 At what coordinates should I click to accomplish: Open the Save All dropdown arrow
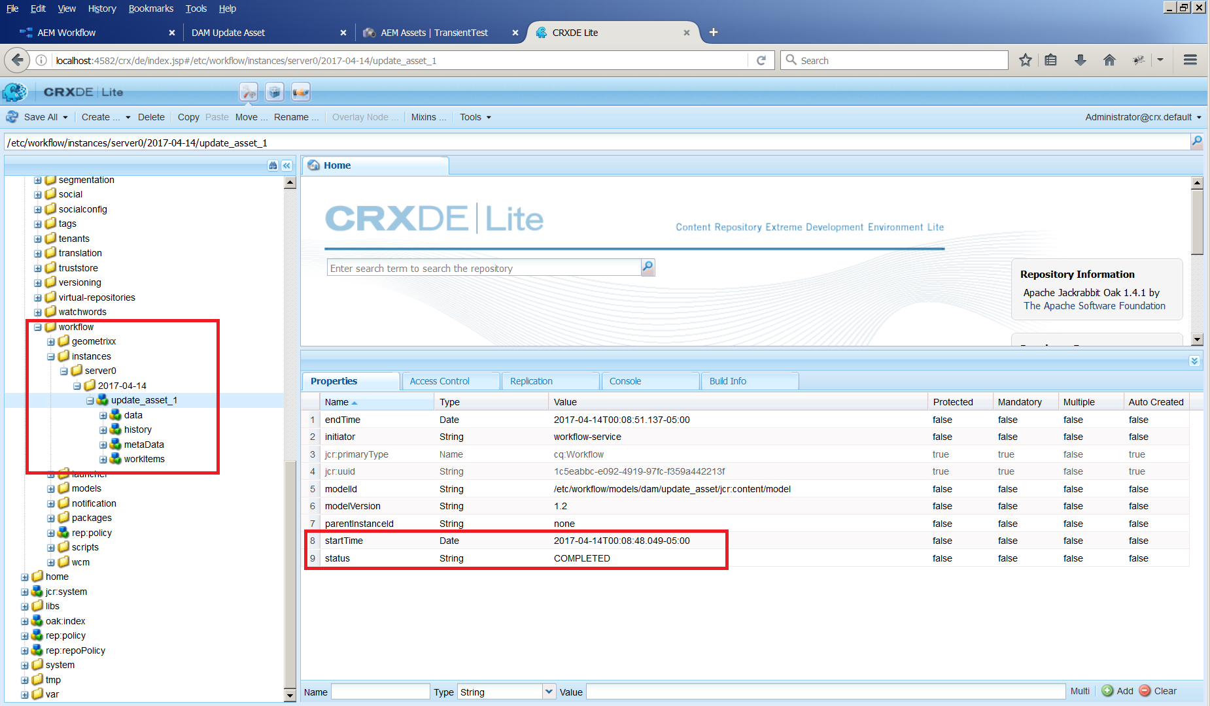tap(65, 118)
